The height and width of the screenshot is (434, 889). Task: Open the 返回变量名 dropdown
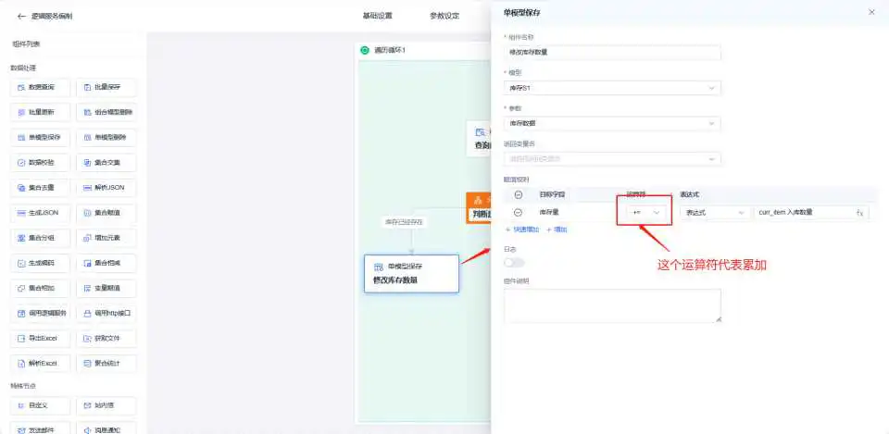click(612, 159)
